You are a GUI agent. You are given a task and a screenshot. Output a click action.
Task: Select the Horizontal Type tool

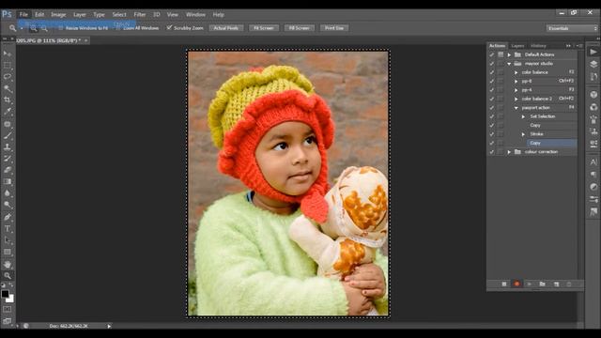pyautogui.click(x=8, y=229)
